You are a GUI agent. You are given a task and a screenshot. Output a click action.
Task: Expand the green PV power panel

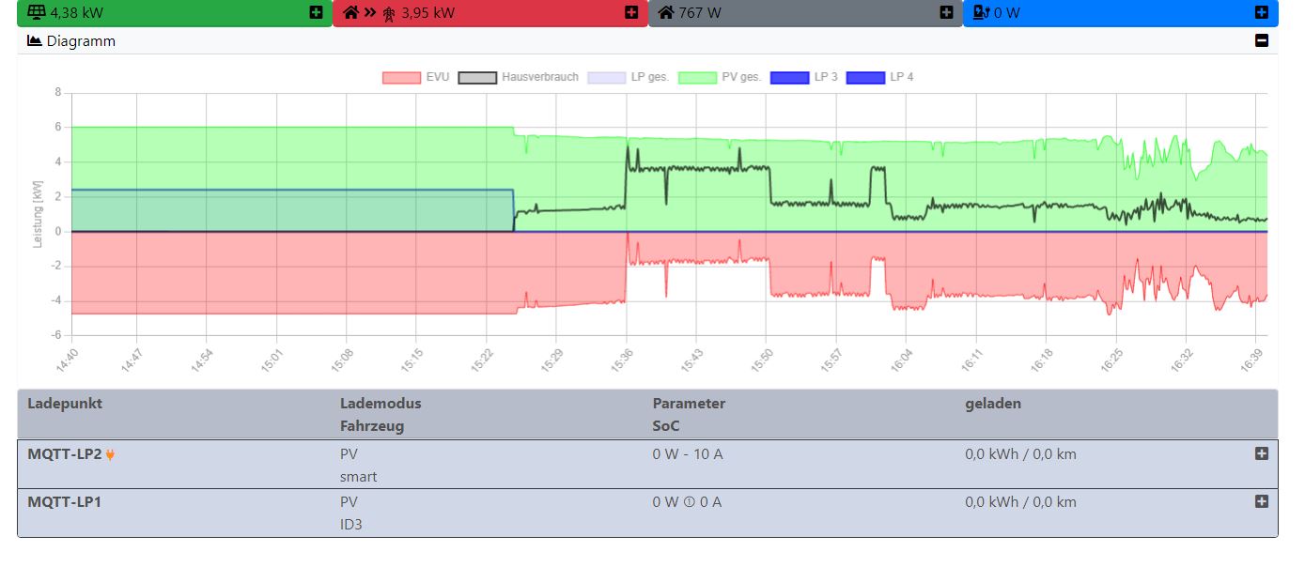pyautogui.click(x=316, y=13)
